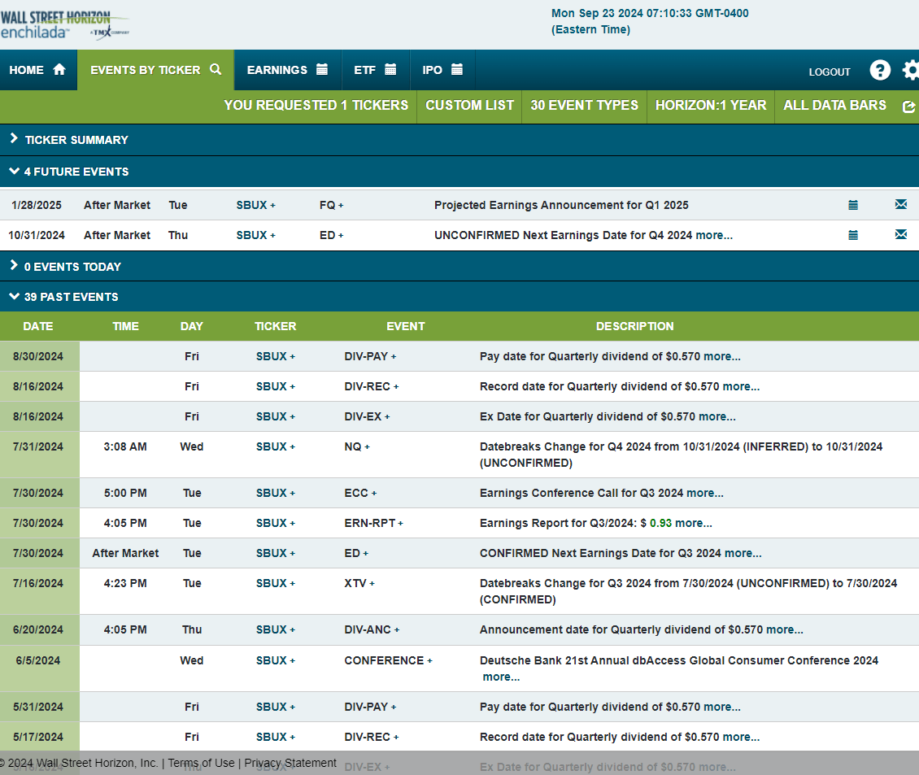Click more... under Deutsche Bank conference description
The image size is (919, 775).
coord(501,677)
